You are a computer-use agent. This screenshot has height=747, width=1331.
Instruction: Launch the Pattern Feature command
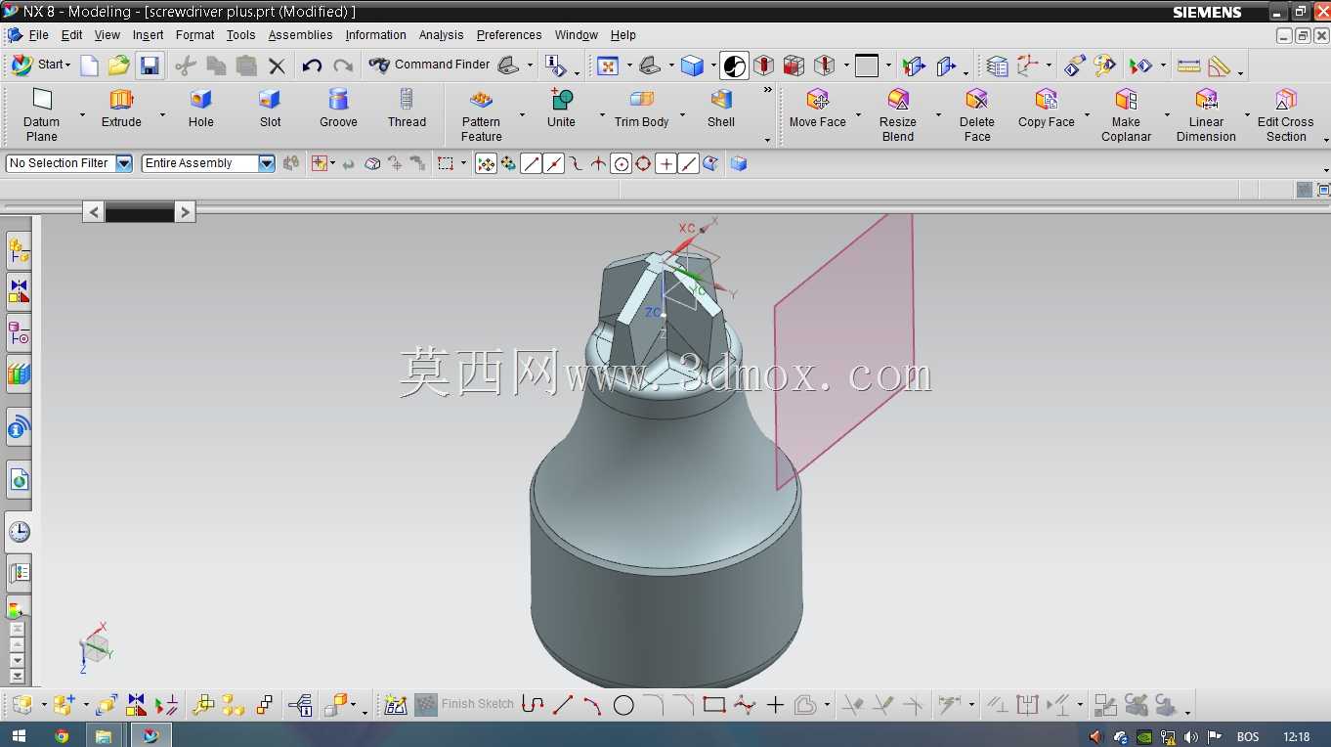point(482,114)
